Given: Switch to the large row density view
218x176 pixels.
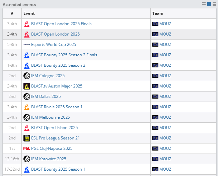Looking at the screenshot, I should 214,4.
